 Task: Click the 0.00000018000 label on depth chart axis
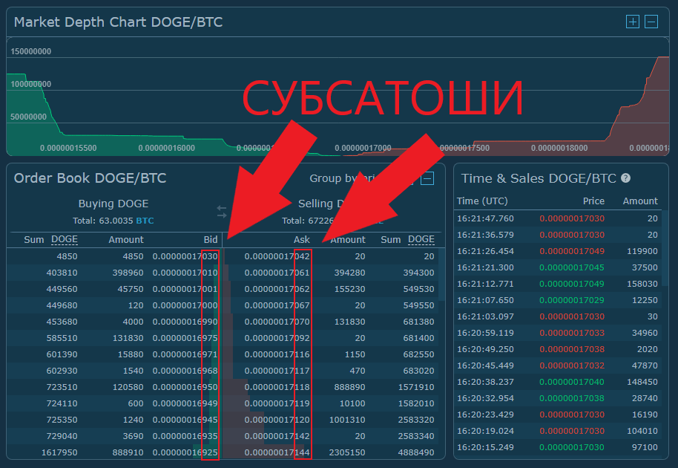tap(559, 148)
